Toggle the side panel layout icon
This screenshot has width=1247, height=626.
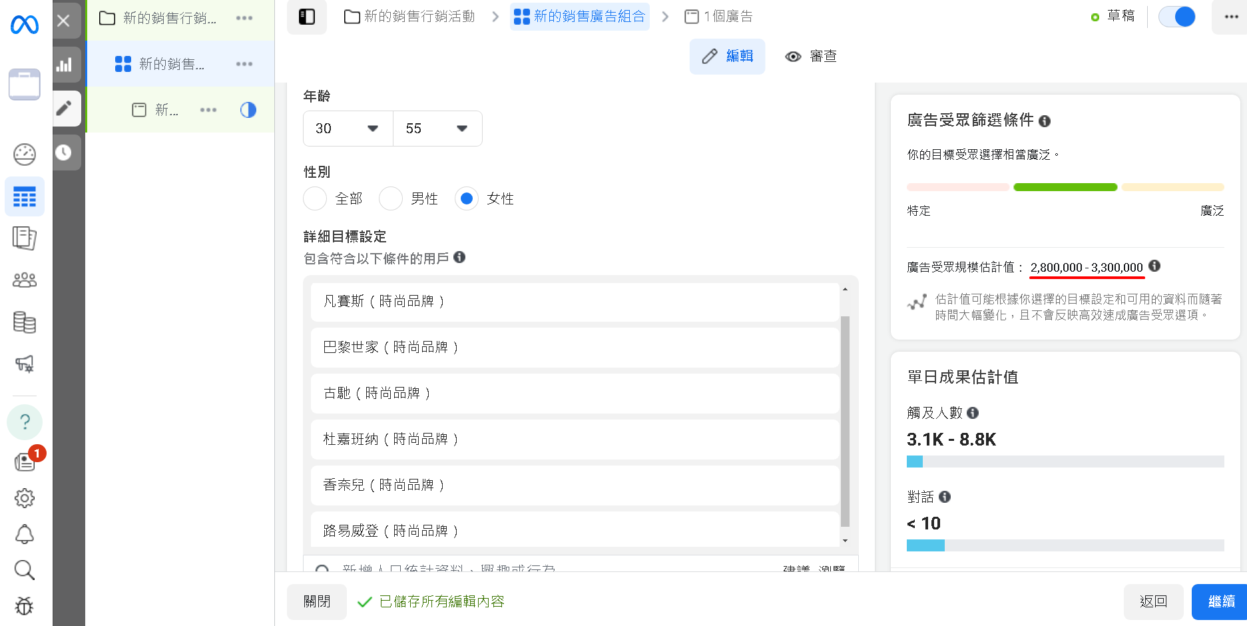point(307,17)
